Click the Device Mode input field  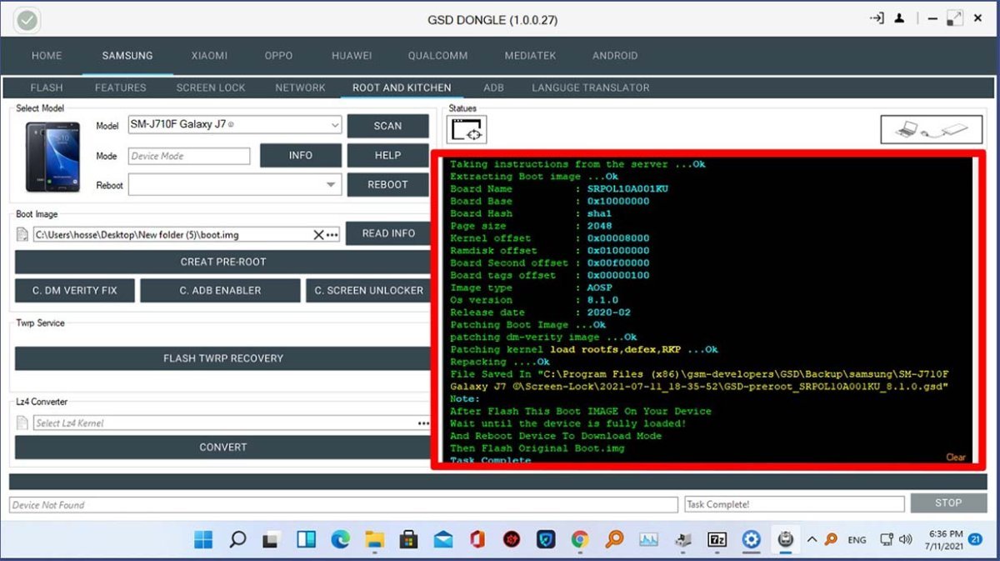click(x=189, y=156)
